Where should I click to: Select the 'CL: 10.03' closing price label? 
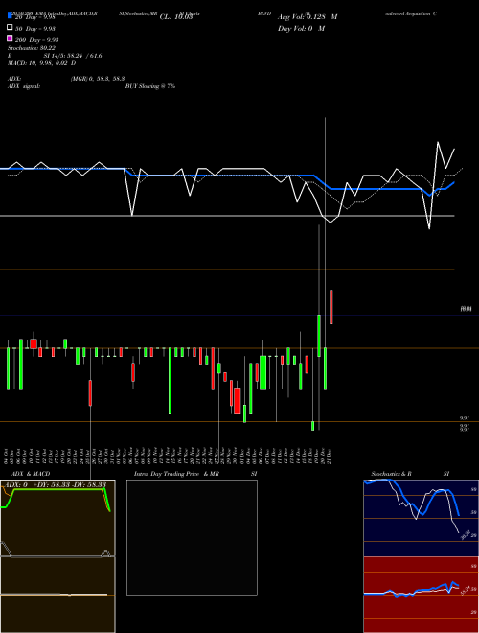click(x=176, y=17)
